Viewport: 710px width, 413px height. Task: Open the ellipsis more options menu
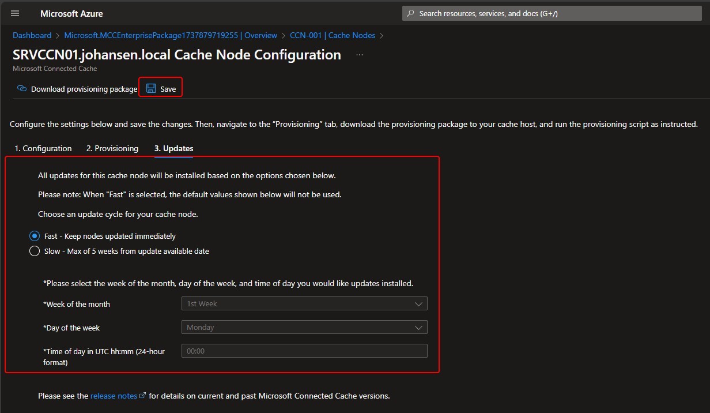tap(360, 55)
